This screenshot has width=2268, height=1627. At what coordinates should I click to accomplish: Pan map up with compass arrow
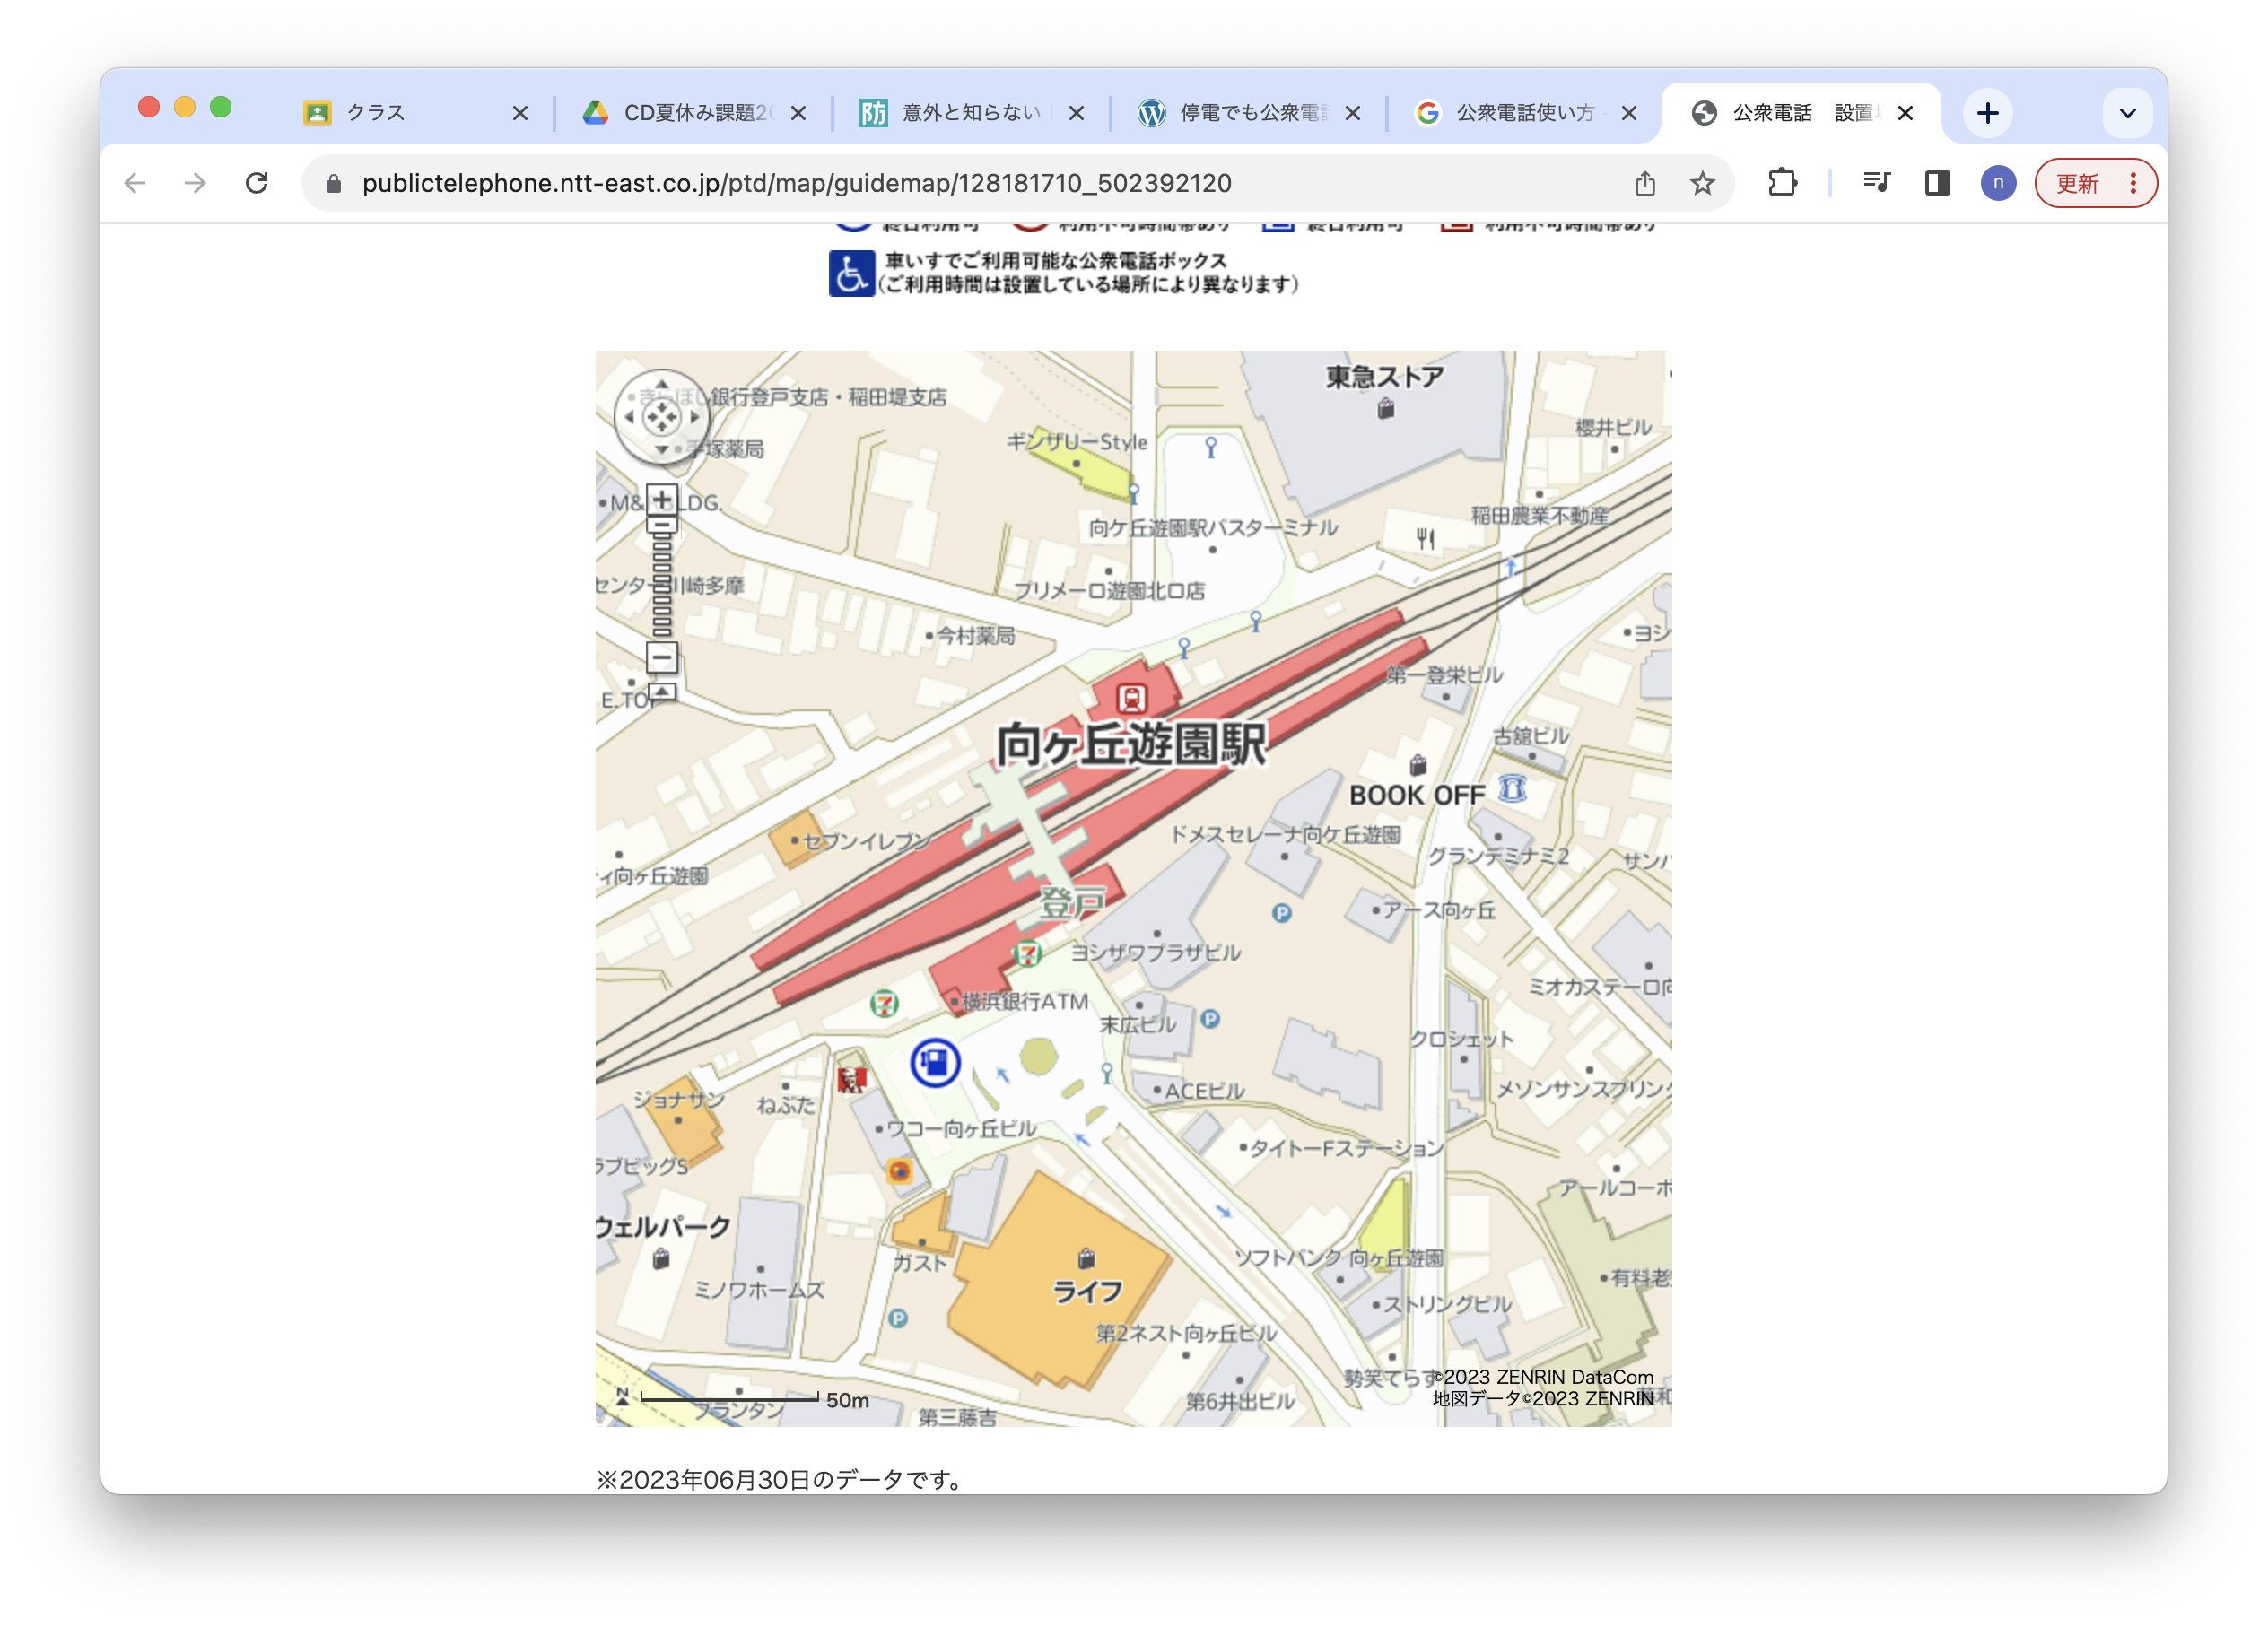pos(661,385)
